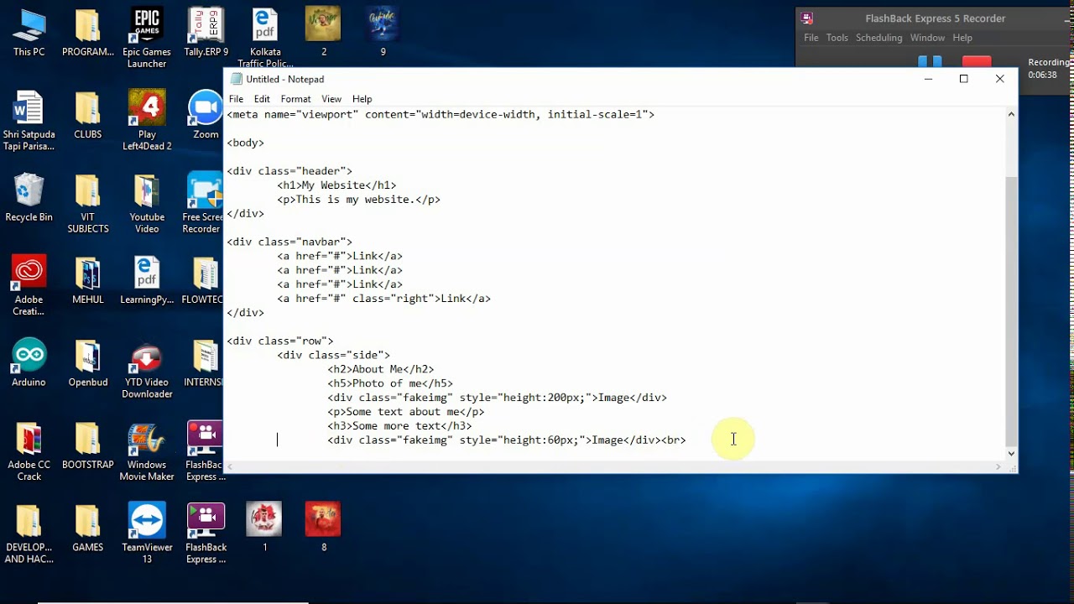1074x604 pixels.
Task: Open the MEHUL folder
Action: 88,281
